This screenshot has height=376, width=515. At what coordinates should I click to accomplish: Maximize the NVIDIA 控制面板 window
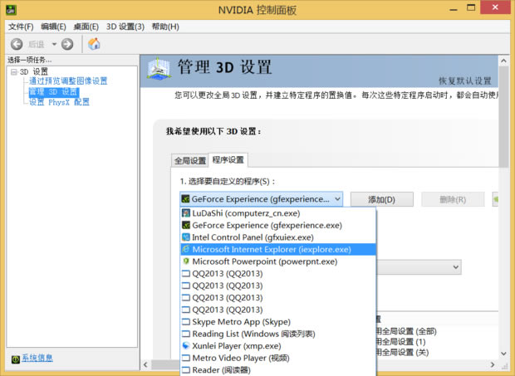(x=471, y=7)
